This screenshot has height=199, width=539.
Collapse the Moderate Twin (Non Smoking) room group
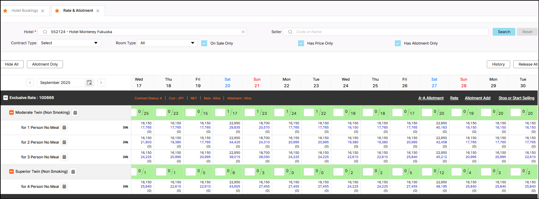tap(11, 112)
